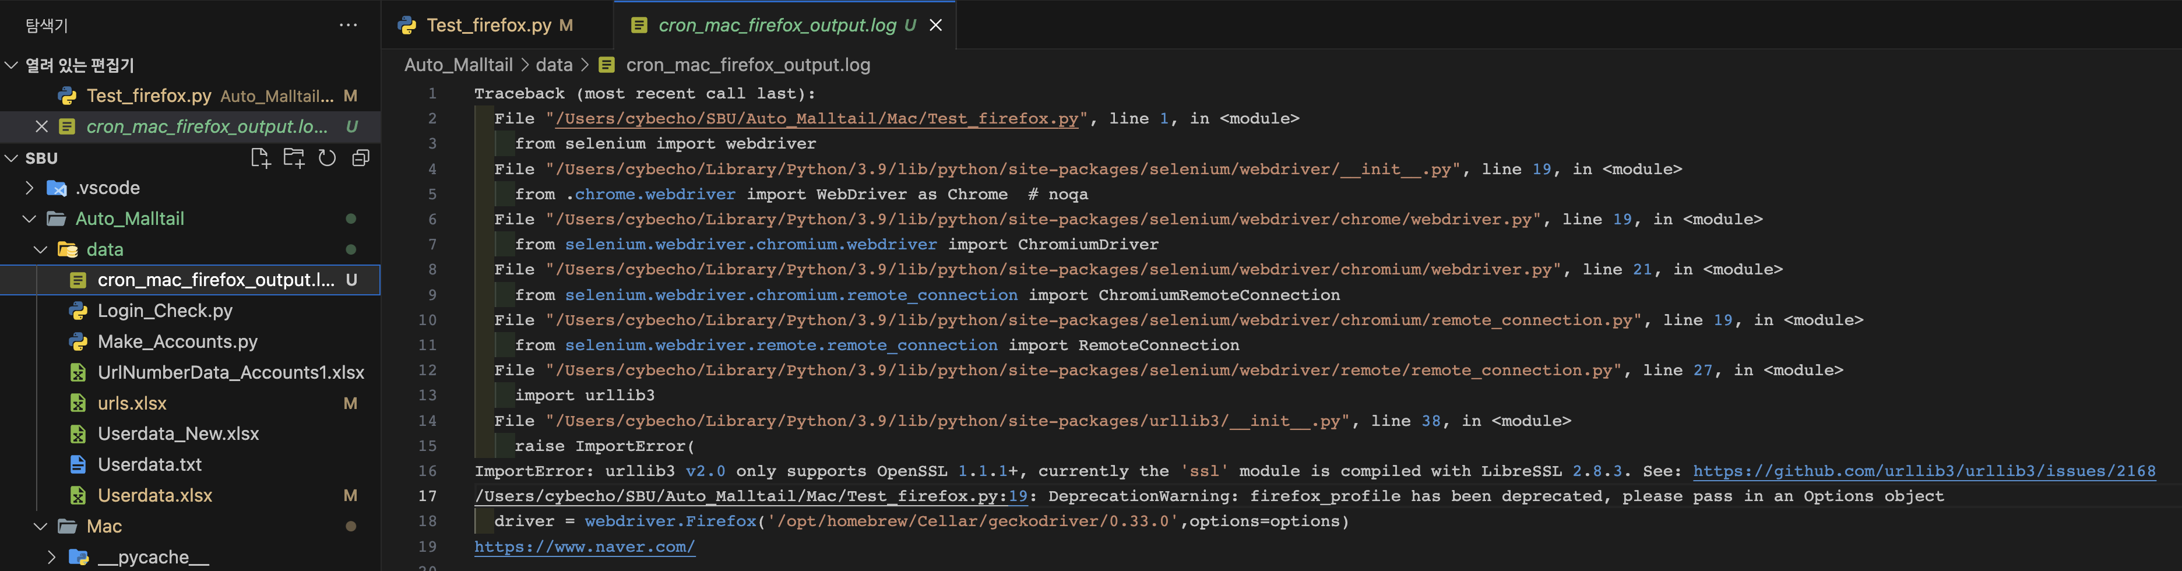Switch to the Test_firefox.py tab
Screen dimensions: 2182x571
click(x=488, y=26)
